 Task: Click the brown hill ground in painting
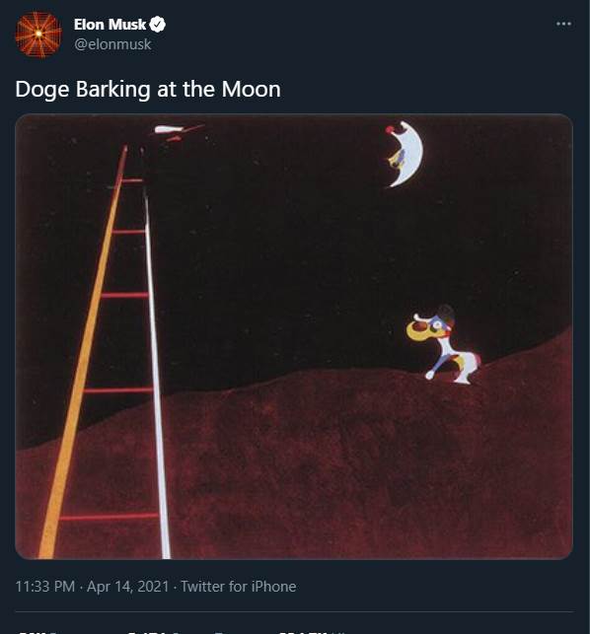324,465
